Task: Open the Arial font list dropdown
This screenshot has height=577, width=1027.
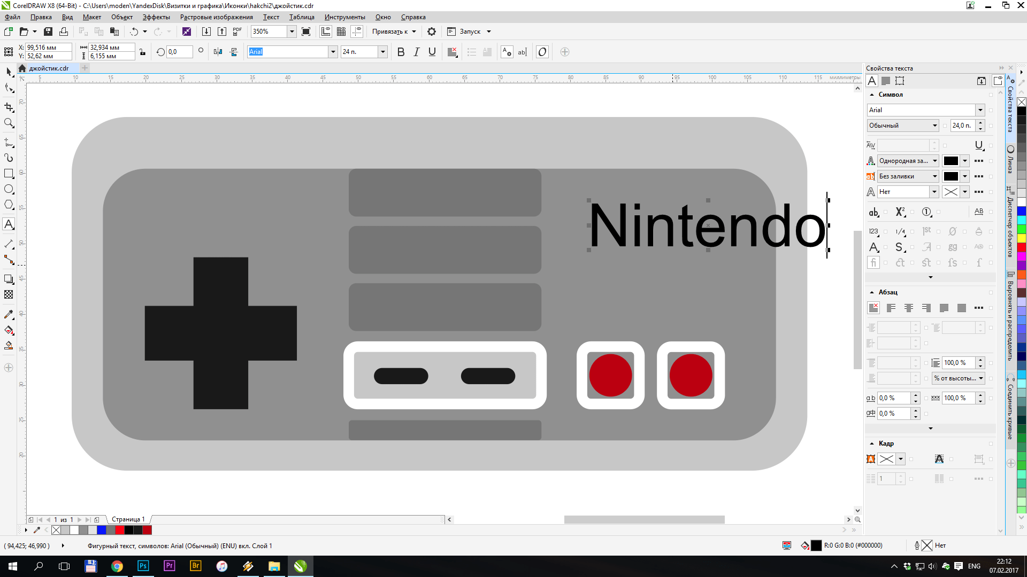Action: pos(333,52)
